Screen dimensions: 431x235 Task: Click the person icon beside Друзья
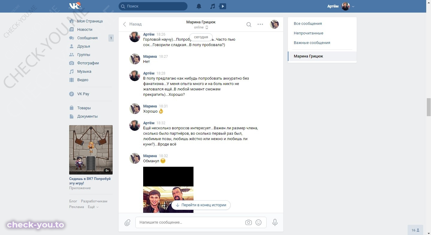[x=72, y=46]
